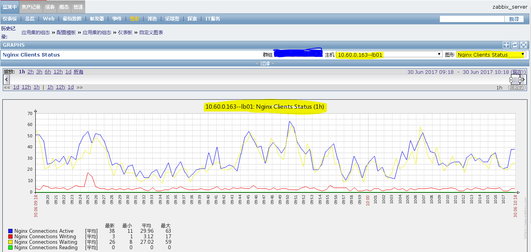Select zoom level 所有

78,72
